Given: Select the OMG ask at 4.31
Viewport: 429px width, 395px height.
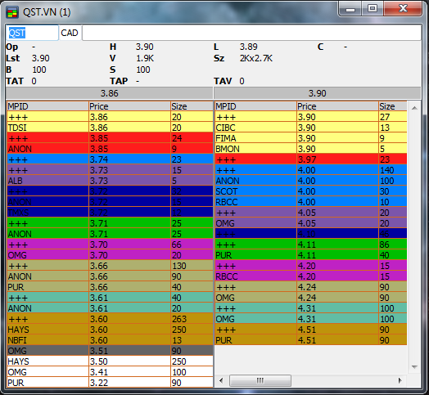Looking at the screenshot, I should (311, 319).
